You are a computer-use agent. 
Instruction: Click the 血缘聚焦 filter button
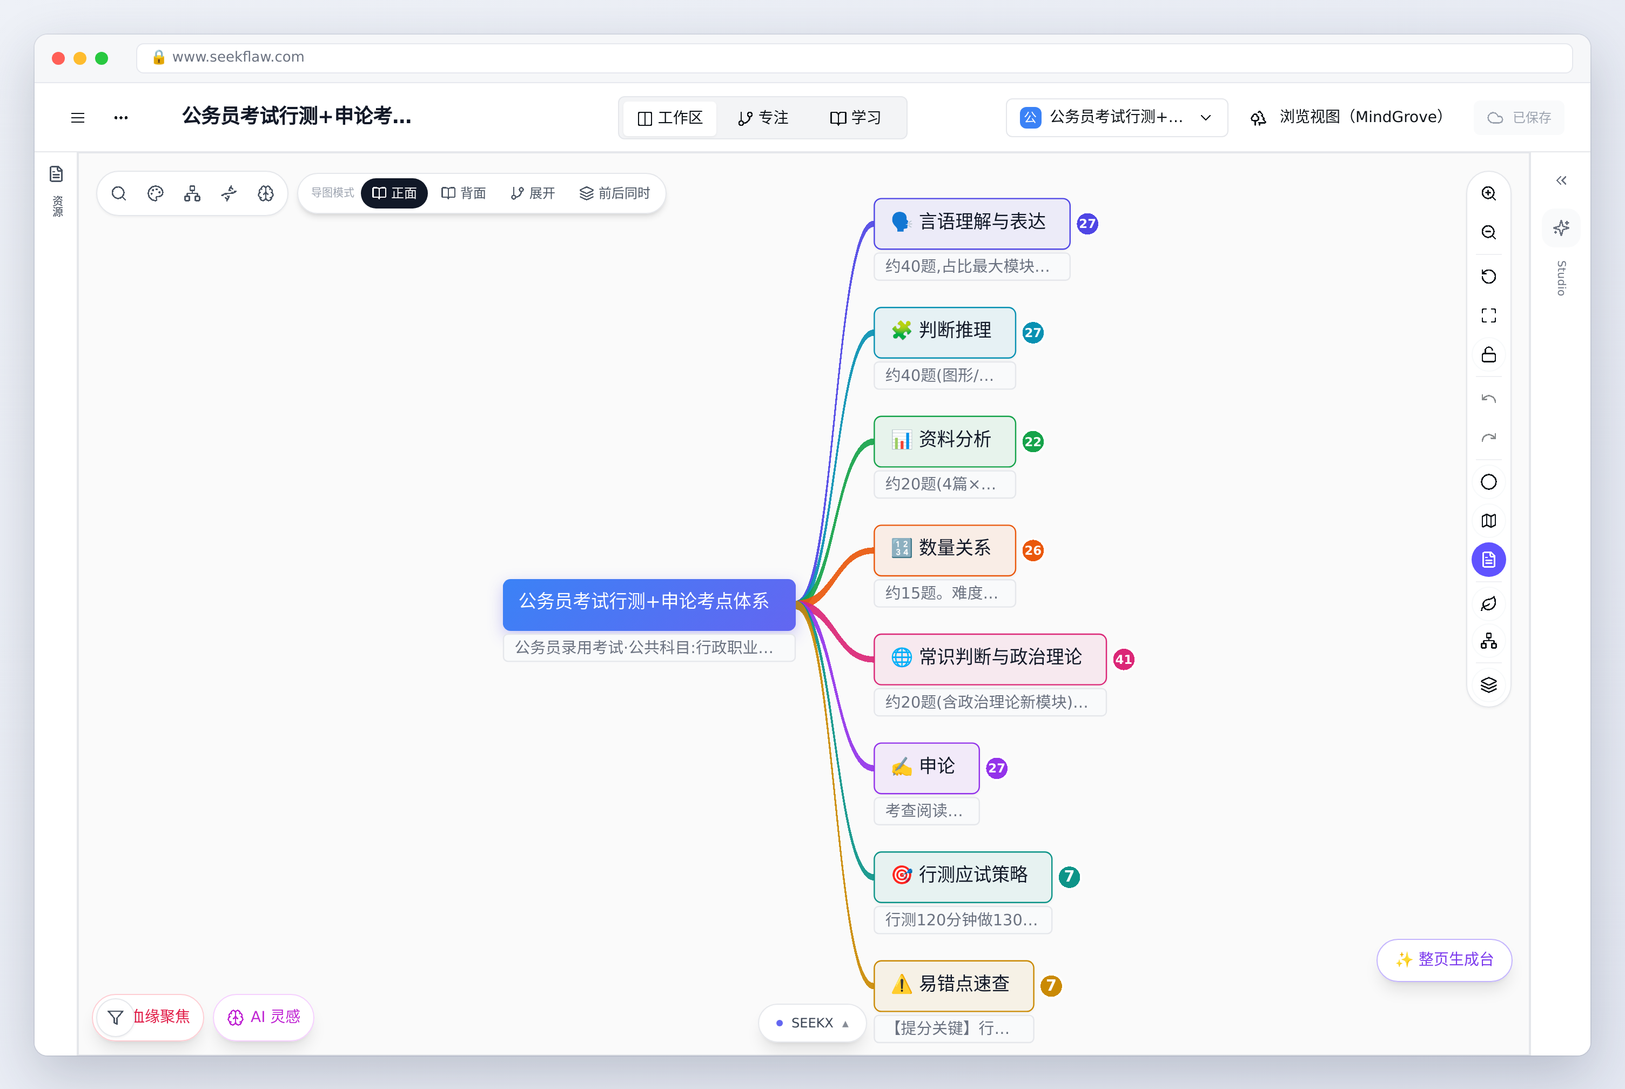point(148,1017)
